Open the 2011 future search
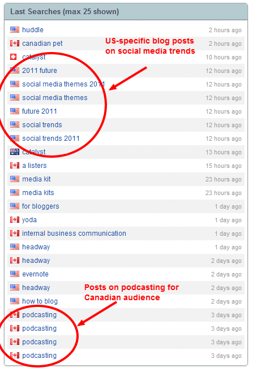 40,71
